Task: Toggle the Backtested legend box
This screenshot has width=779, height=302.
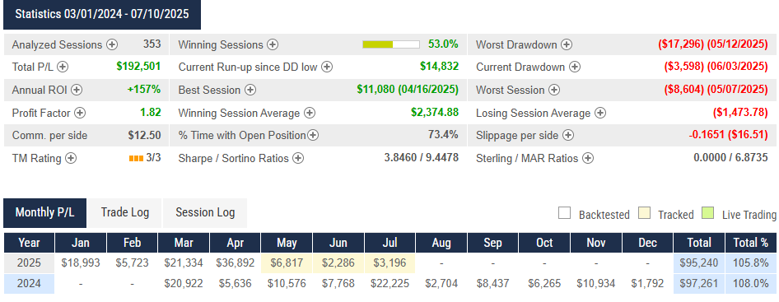Action: point(564,214)
